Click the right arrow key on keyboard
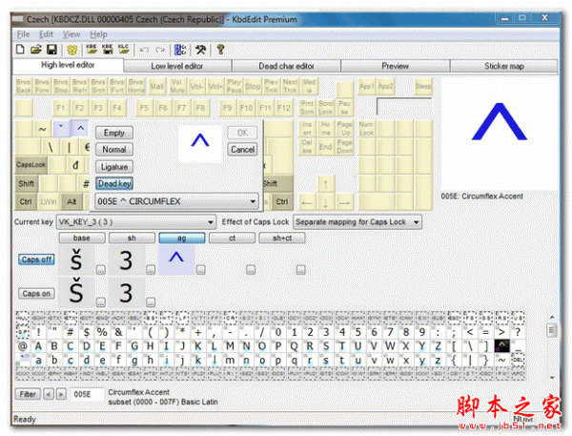This screenshot has width=572, height=436. (x=344, y=202)
